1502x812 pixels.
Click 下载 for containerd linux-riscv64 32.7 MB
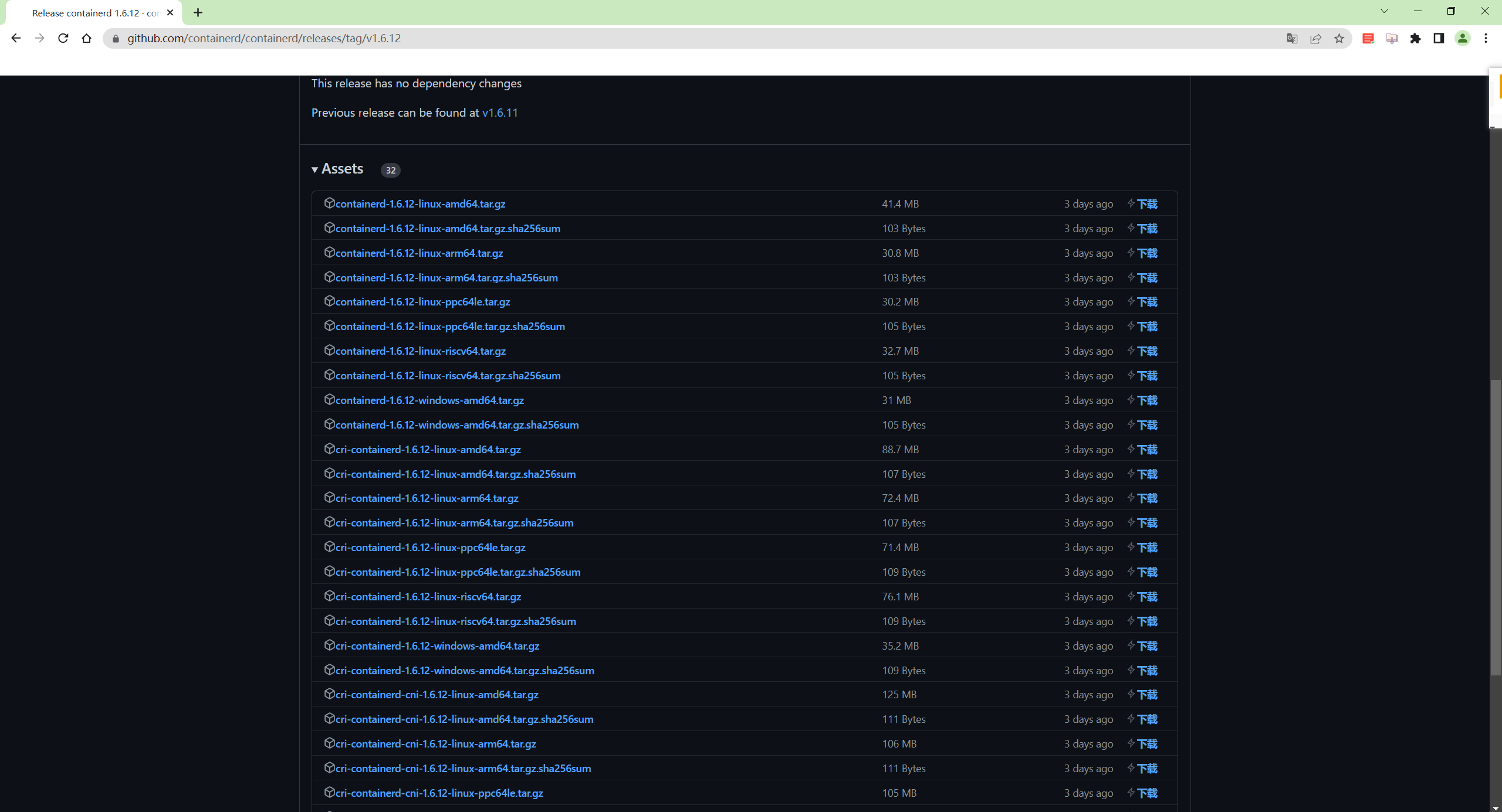coord(1147,351)
